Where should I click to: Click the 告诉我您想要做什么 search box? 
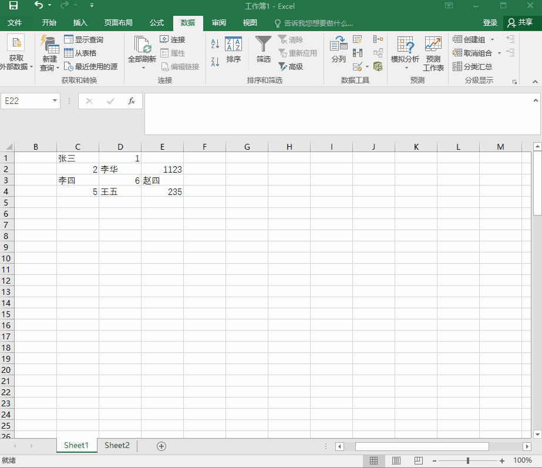click(x=314, y=23)
